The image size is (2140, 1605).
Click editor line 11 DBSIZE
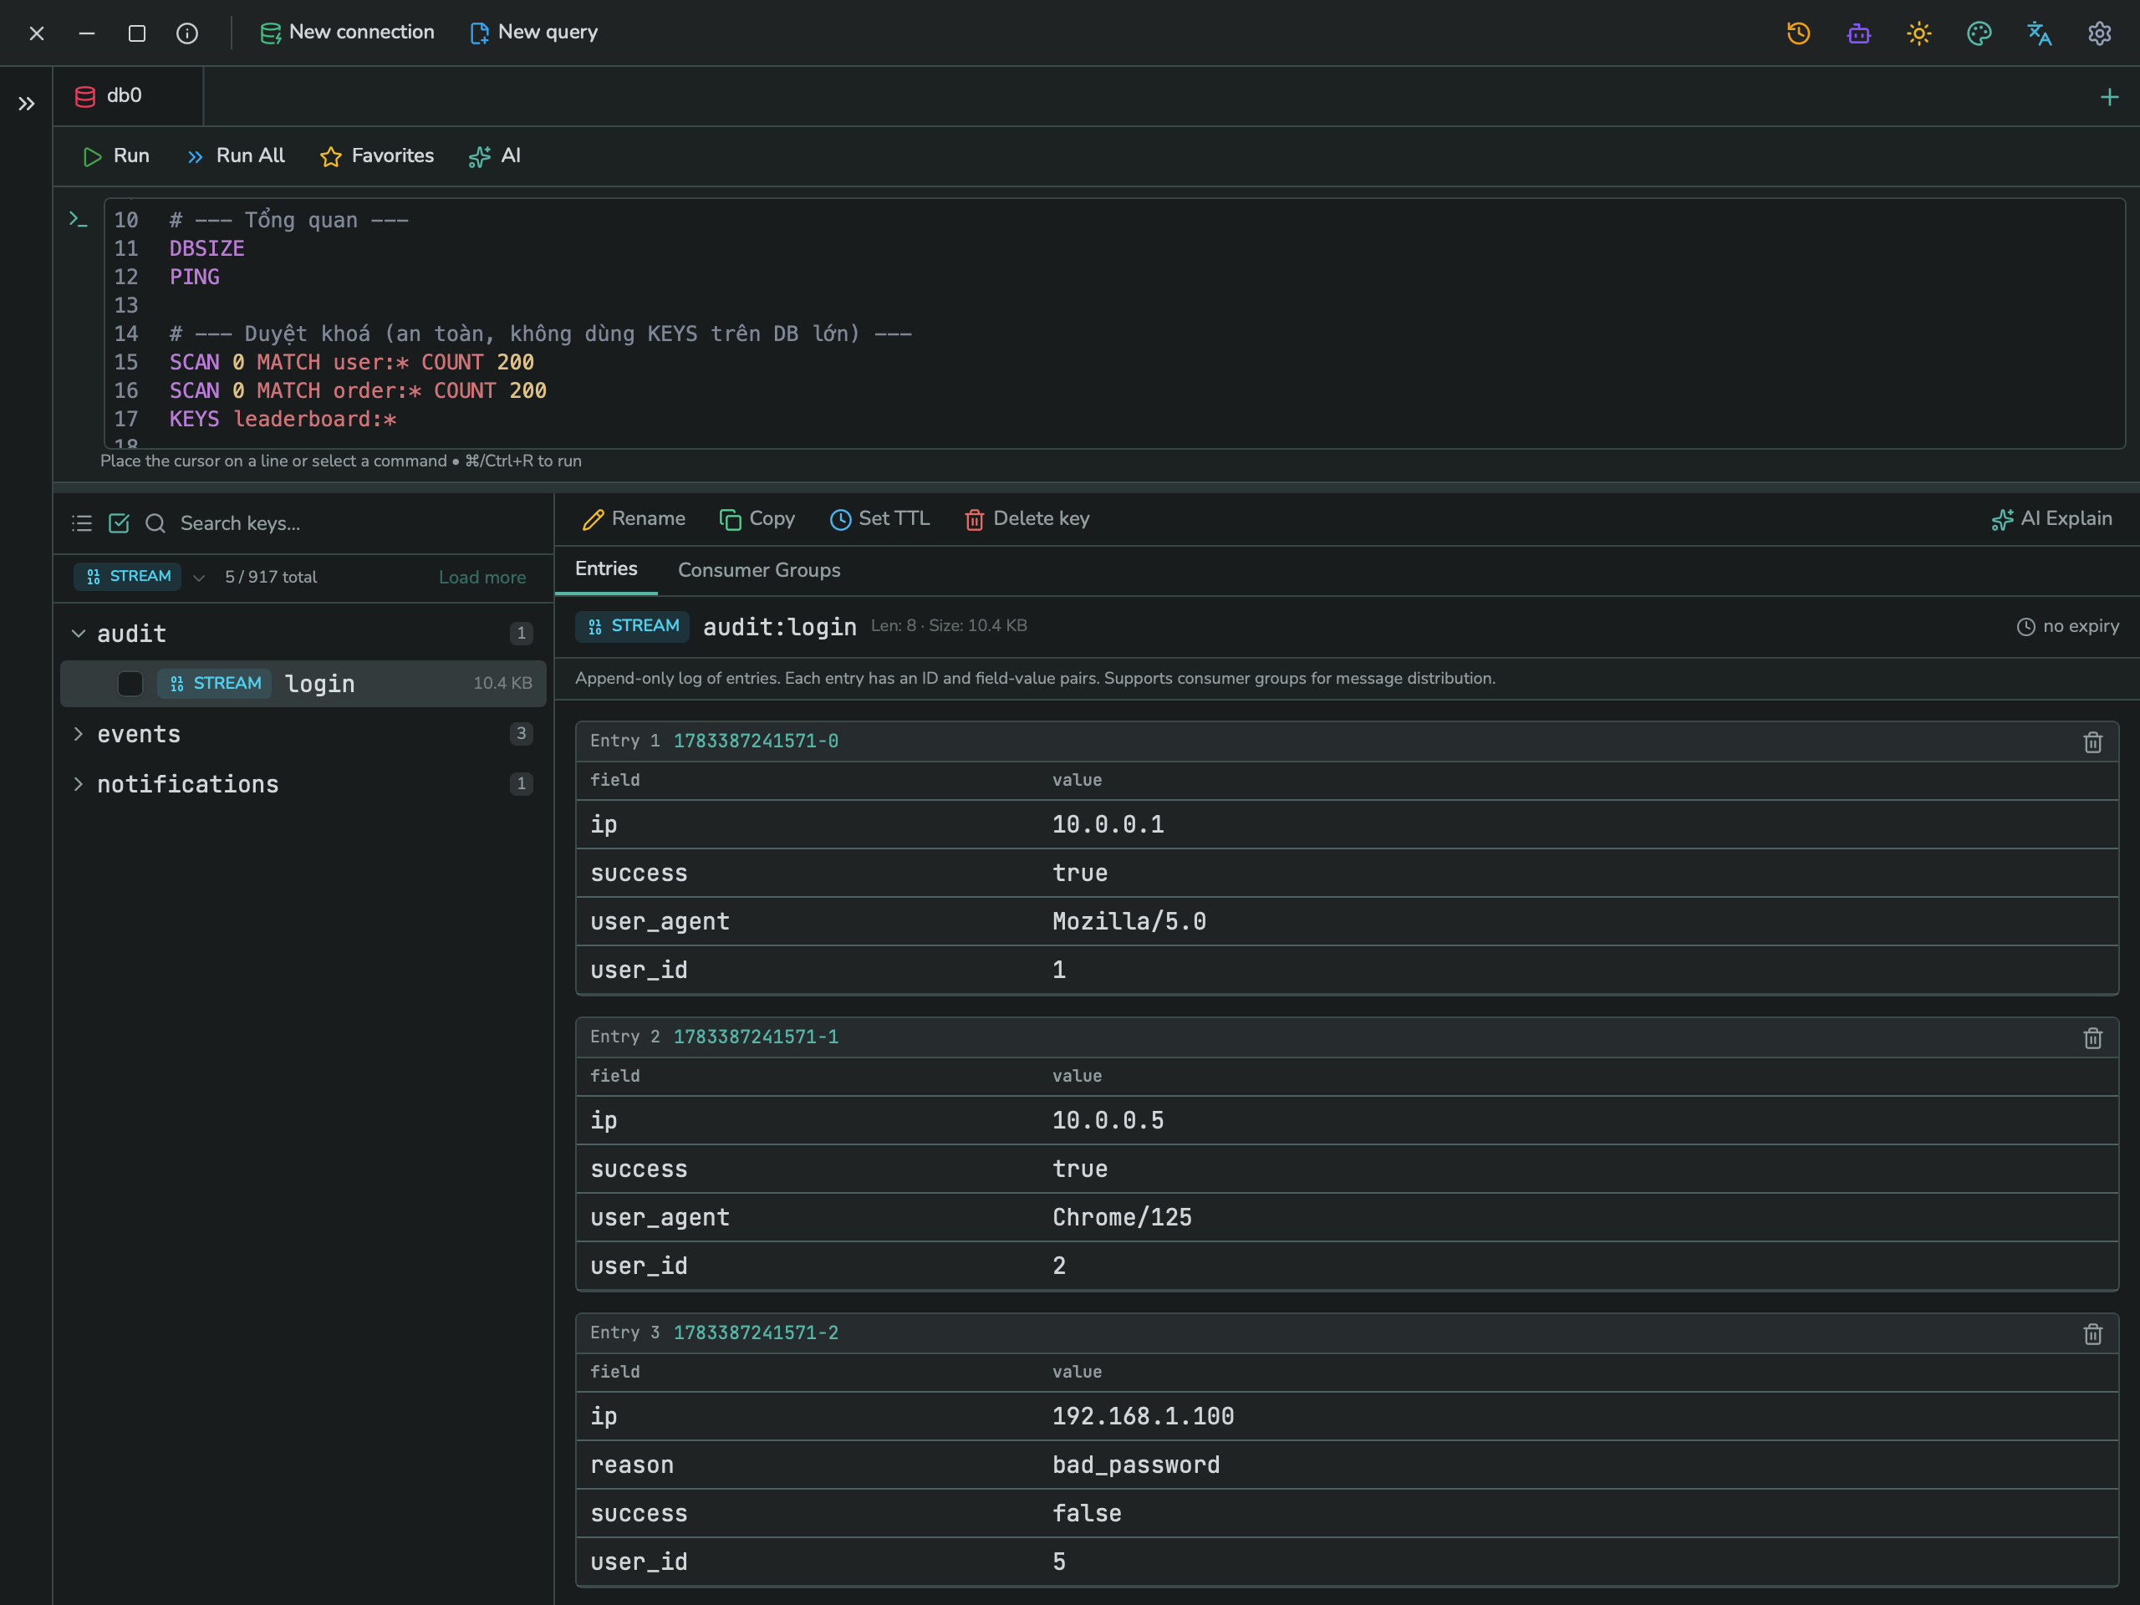[x=207, y=248]
